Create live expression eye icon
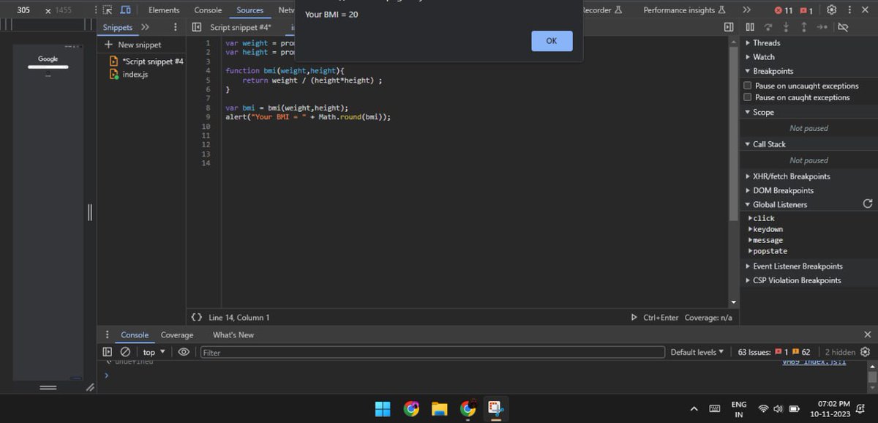The width and height of the screenshot is (878, 423). (x=184, y=352)
